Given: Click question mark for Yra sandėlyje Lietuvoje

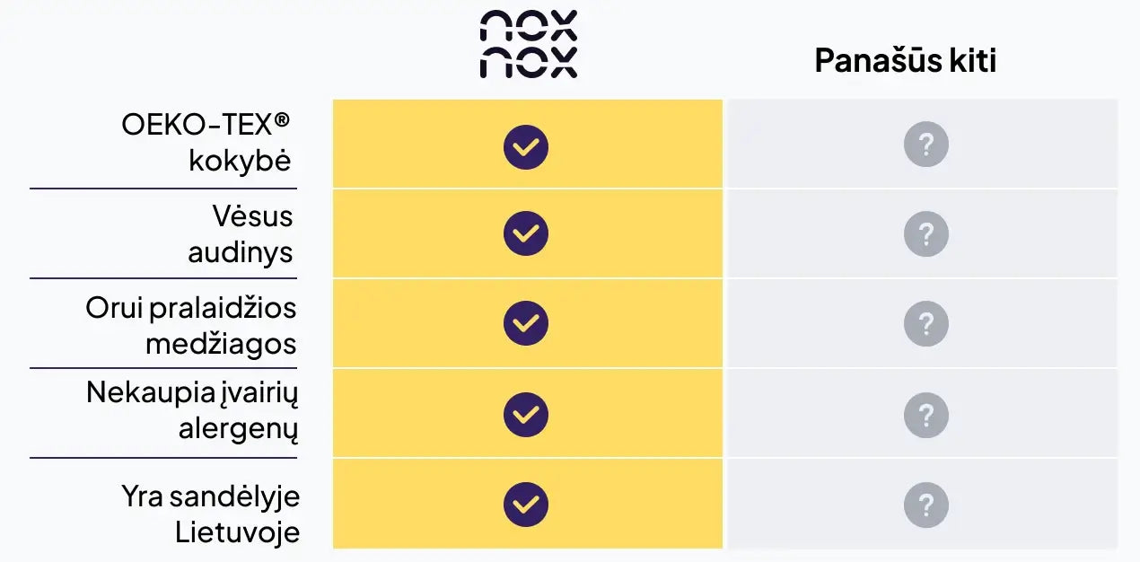Looking at the screenshot, I should [x=925, y=505].
